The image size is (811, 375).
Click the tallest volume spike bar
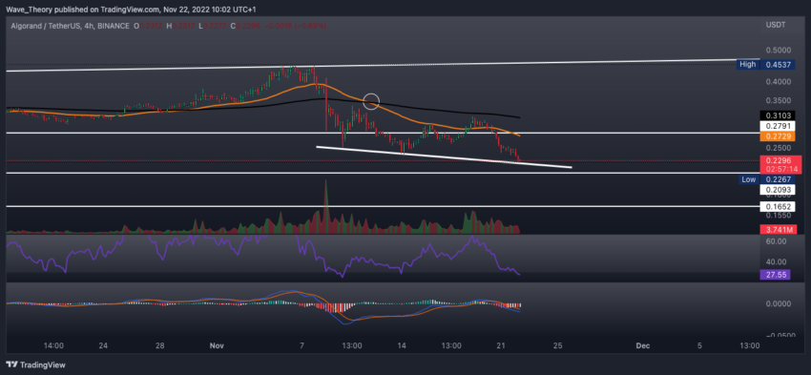326,206
